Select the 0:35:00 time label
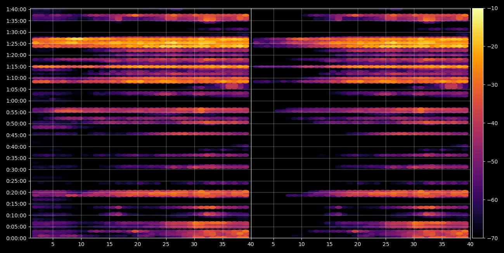This screenshot has width=504, height=253. 16,158
